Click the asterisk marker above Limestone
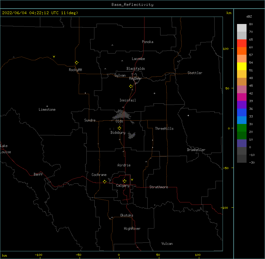 click(x=47, y=106)
